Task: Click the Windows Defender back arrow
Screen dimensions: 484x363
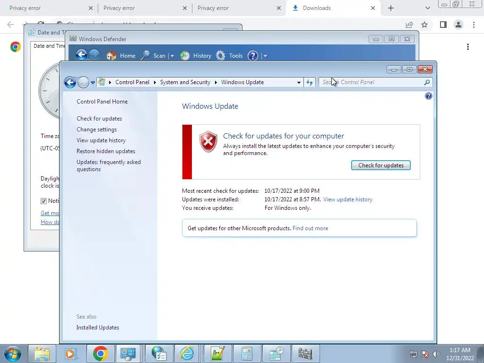Action: click(81, 55)
